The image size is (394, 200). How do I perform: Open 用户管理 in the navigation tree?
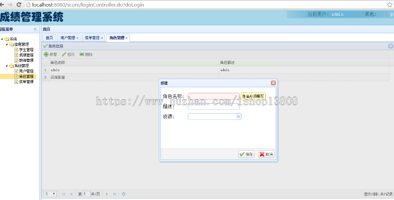tap(26, 71)
